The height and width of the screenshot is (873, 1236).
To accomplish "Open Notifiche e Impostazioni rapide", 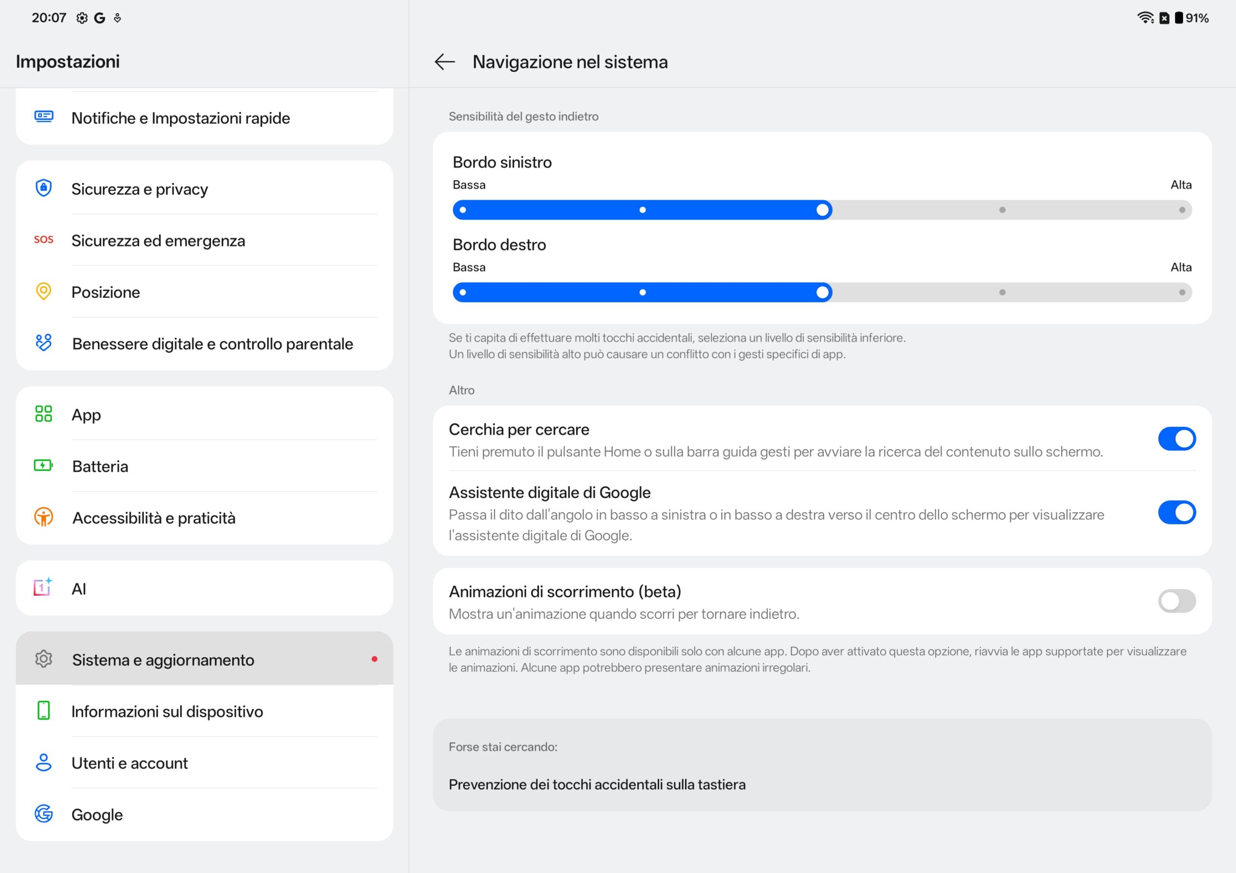I will 181,118.
